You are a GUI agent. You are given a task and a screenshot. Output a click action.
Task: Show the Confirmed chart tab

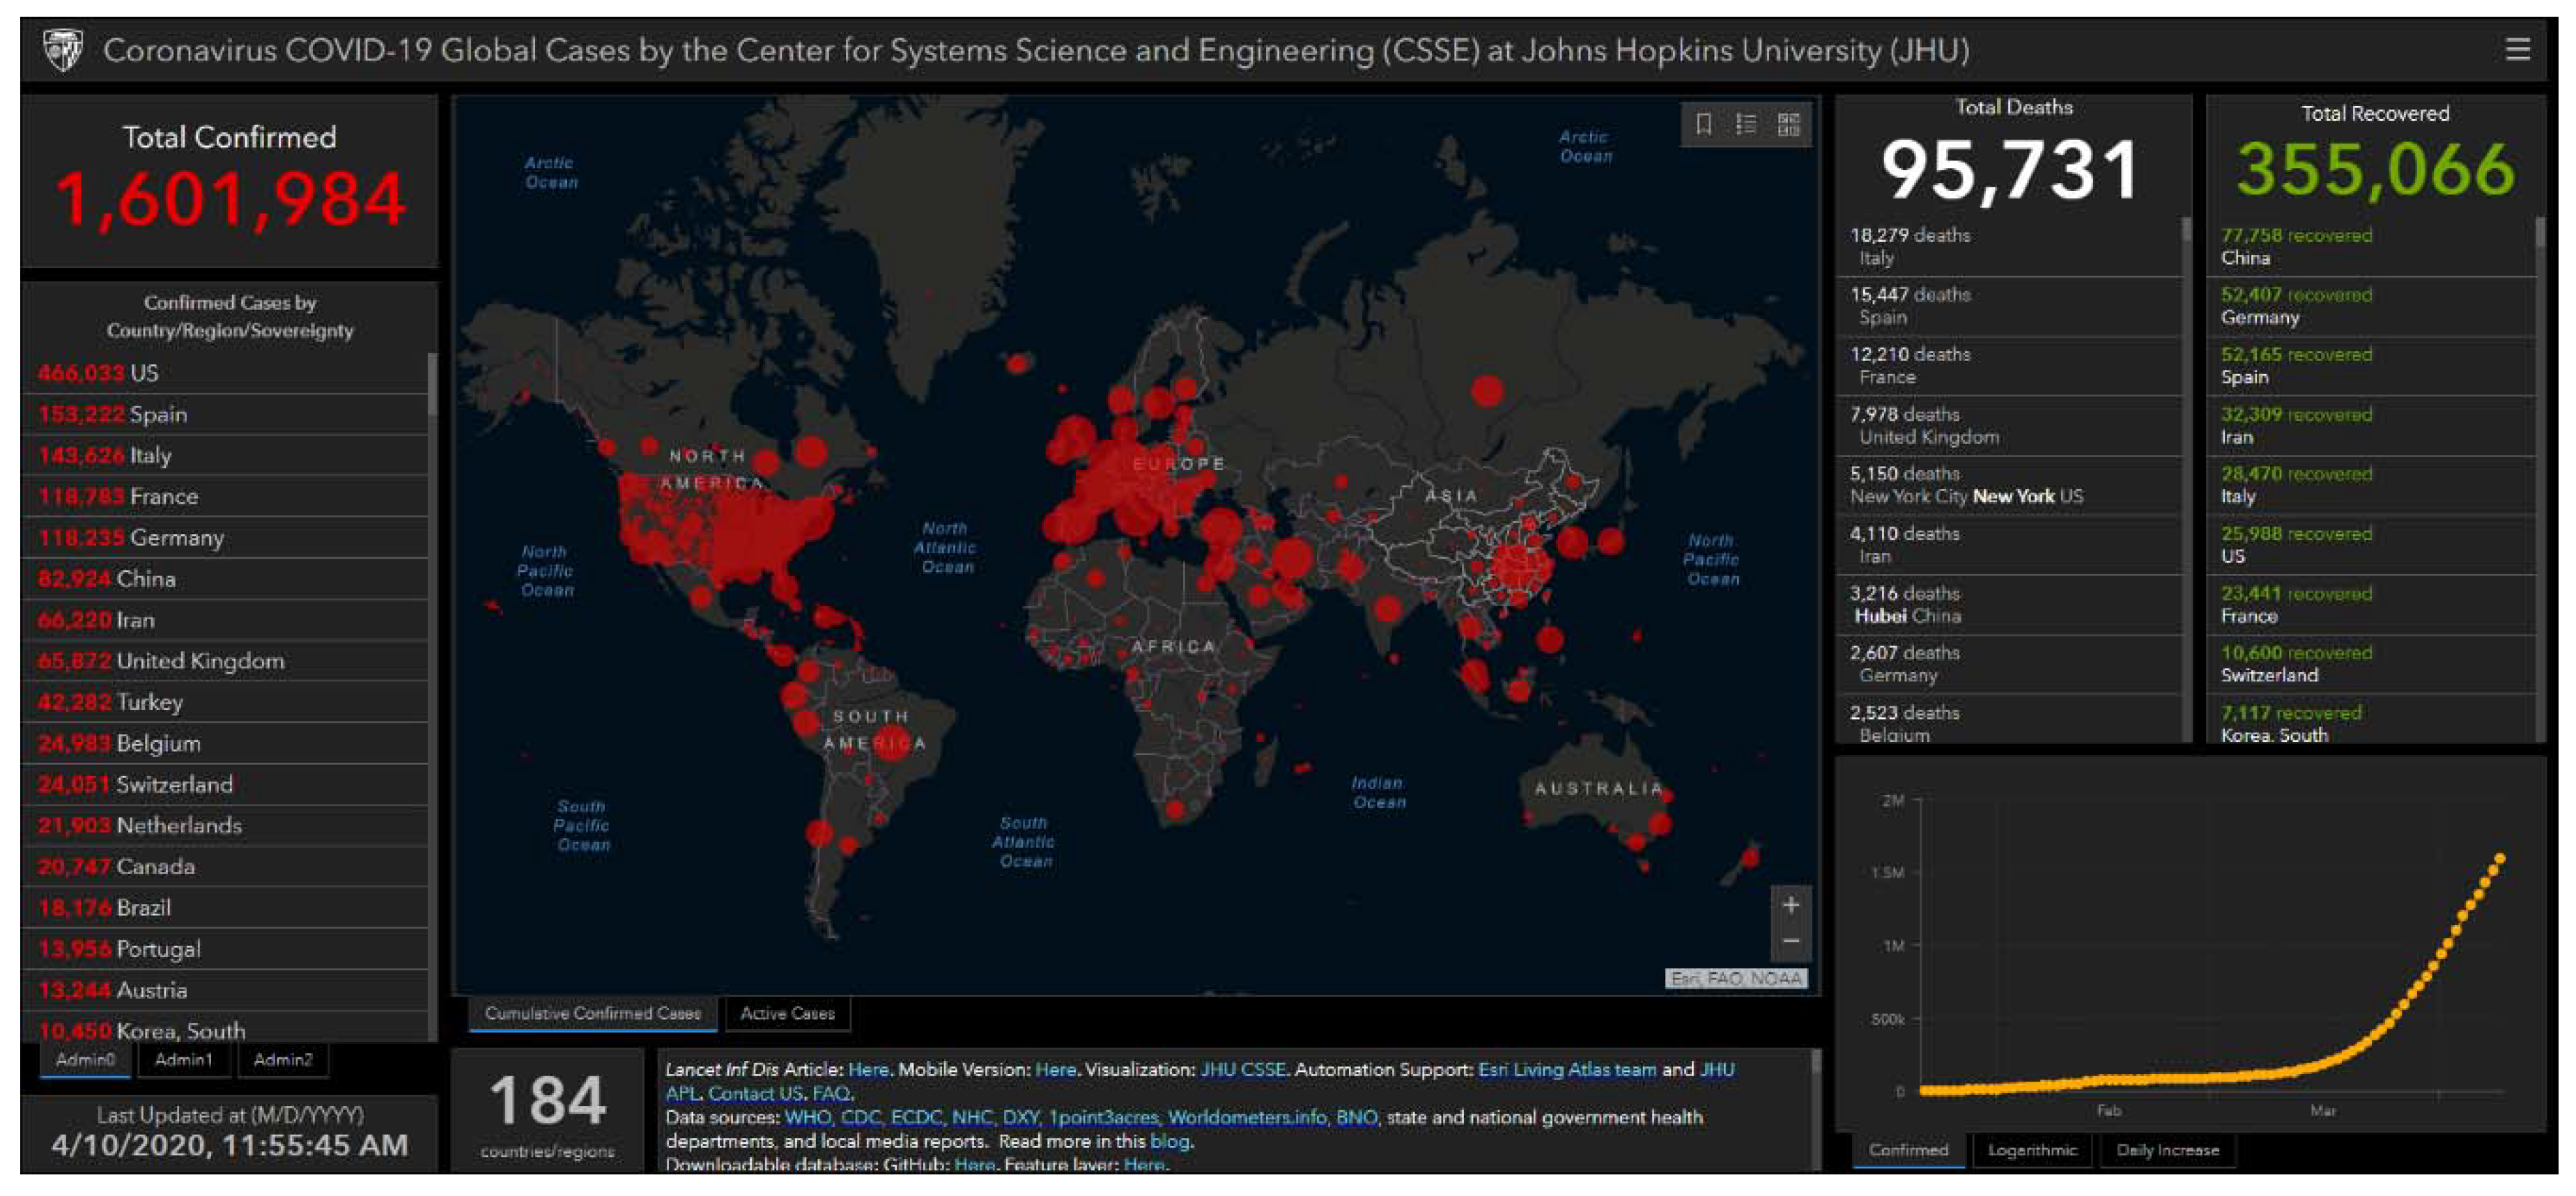(x=1908, y=1150)
